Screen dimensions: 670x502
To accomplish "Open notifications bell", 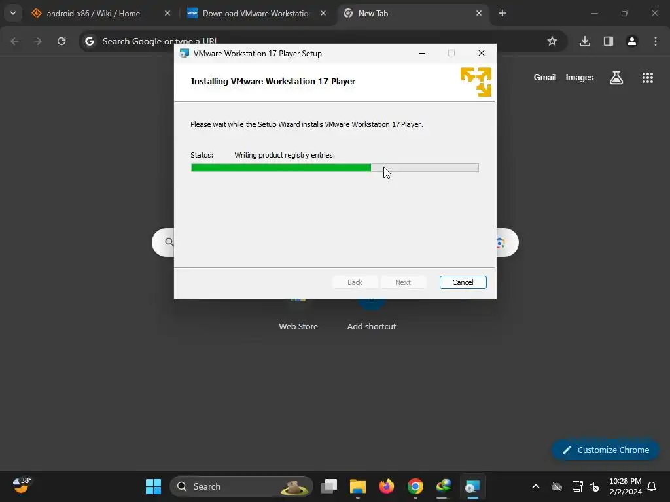I will pos(652,486).
